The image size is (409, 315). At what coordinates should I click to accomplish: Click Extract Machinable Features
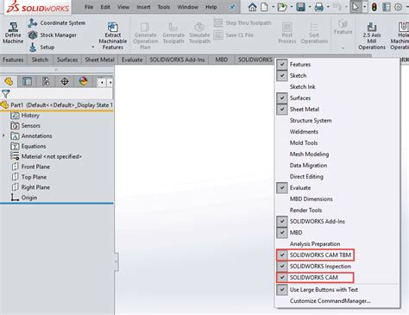[x=113, y=36]
